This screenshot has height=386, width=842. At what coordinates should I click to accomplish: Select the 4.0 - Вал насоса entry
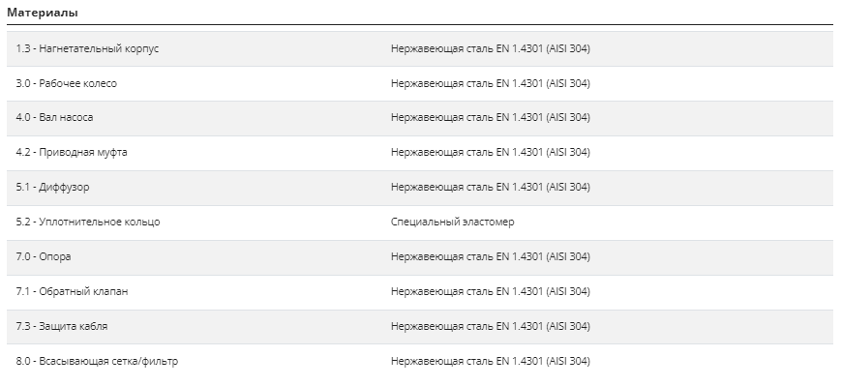54,117
